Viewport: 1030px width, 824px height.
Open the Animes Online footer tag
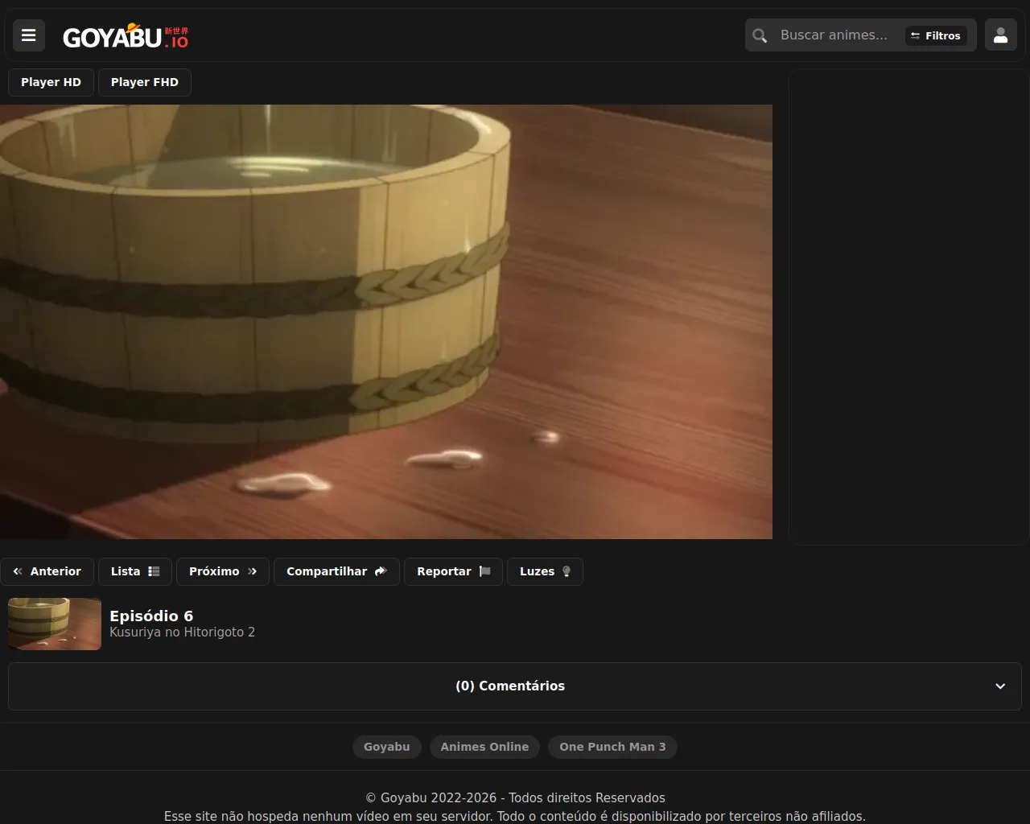(x=484, y=747)
